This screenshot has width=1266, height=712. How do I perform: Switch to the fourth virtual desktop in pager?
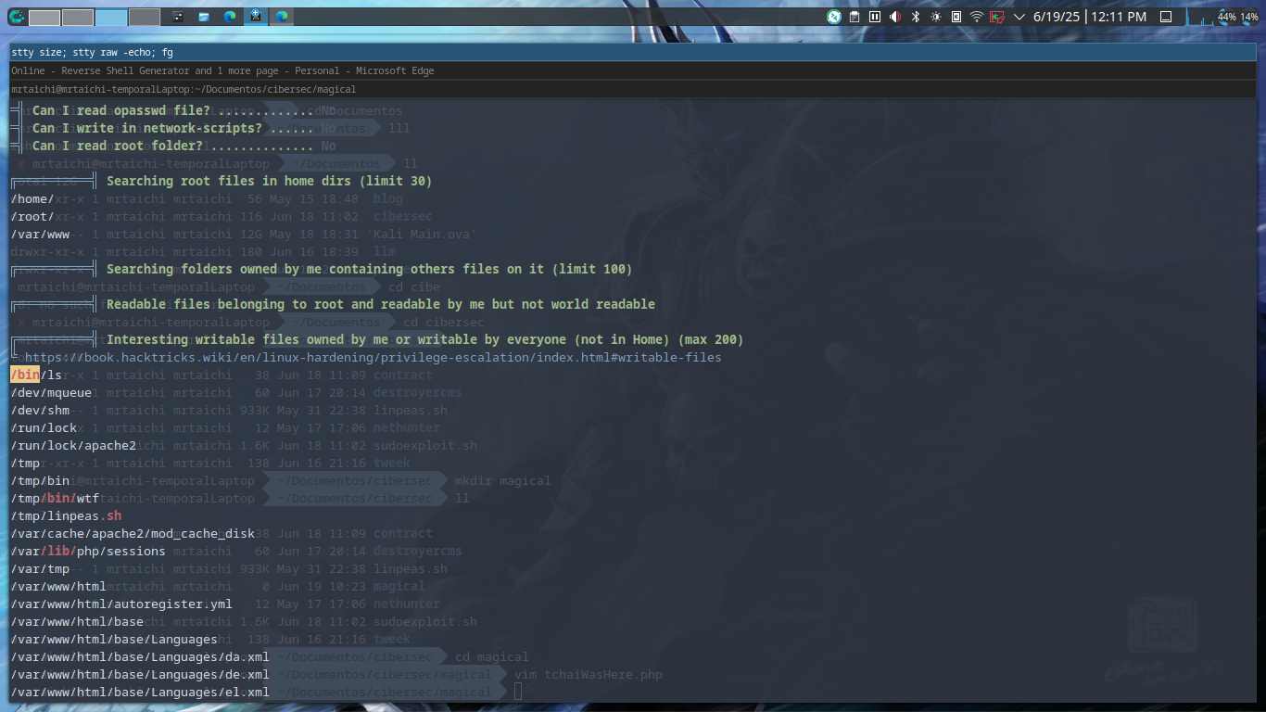pyautogui.click(x=144, y=17)
